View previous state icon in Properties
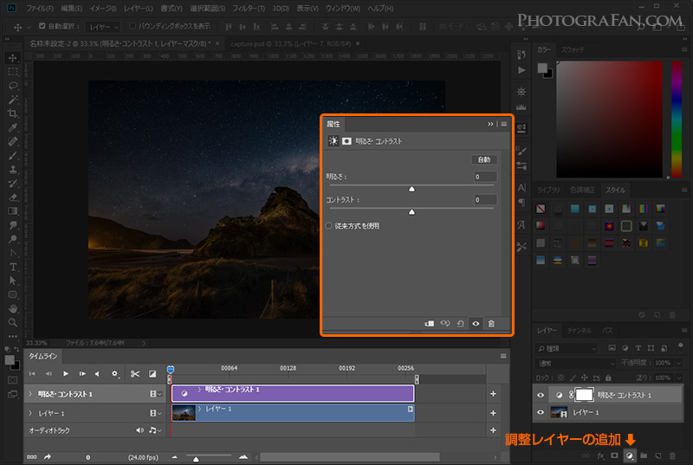693x465 pixels. (x=444, y=324)
